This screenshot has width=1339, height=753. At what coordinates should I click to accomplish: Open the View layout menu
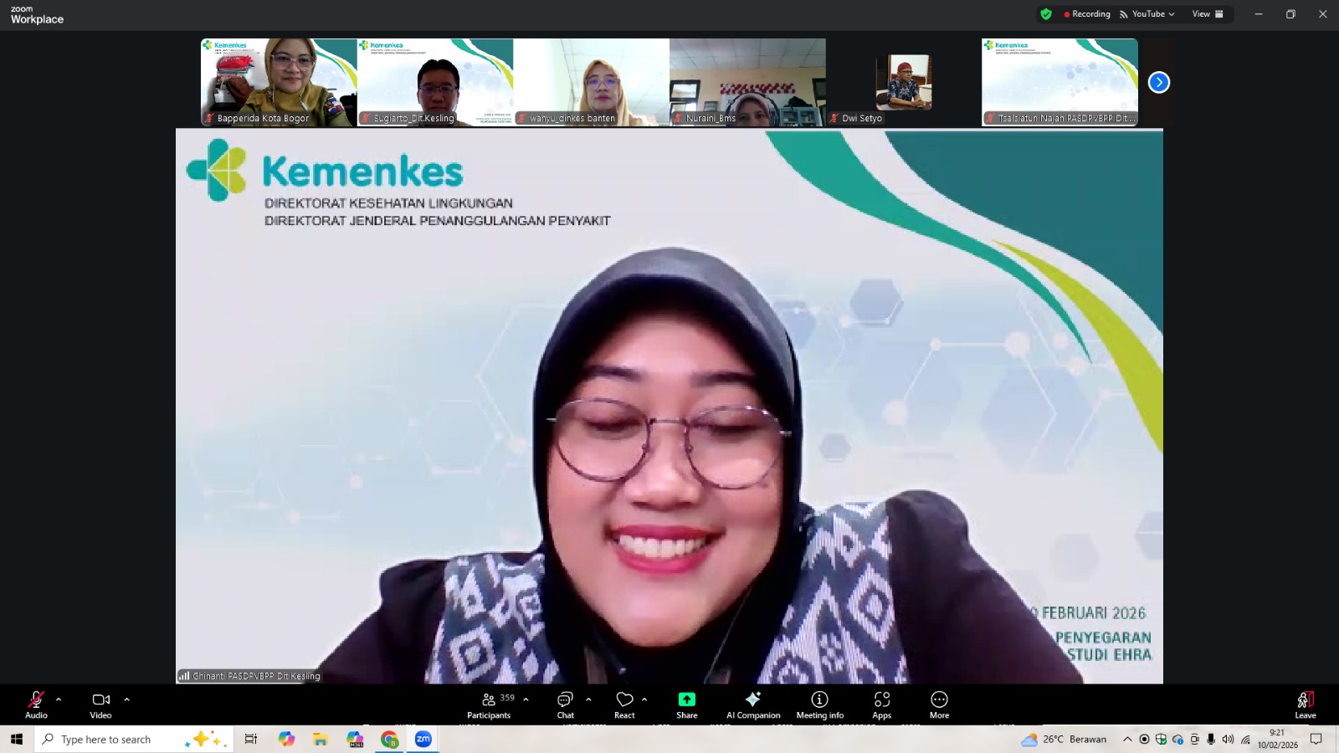(1208, 14)
